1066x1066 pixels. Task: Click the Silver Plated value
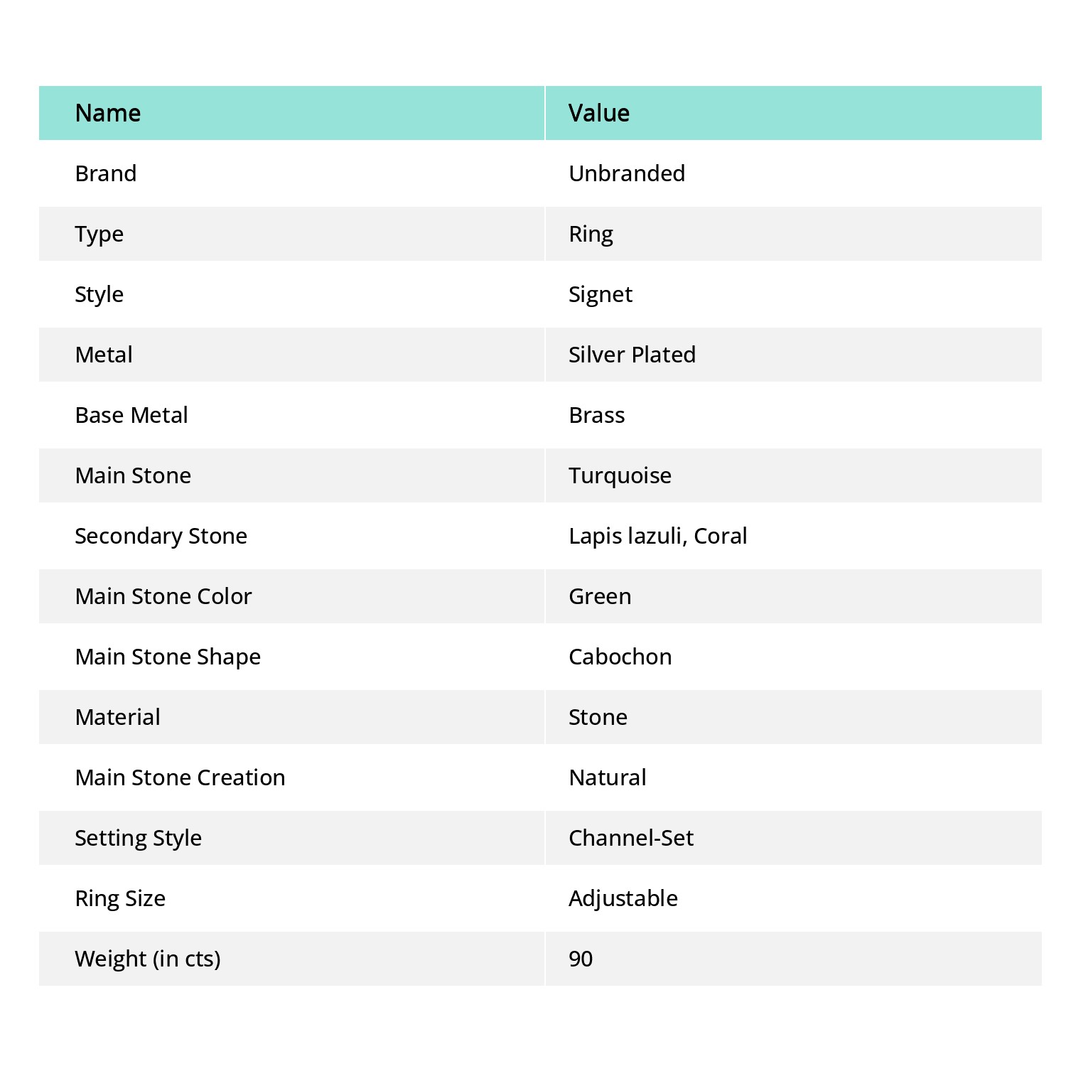coord(632,355)
